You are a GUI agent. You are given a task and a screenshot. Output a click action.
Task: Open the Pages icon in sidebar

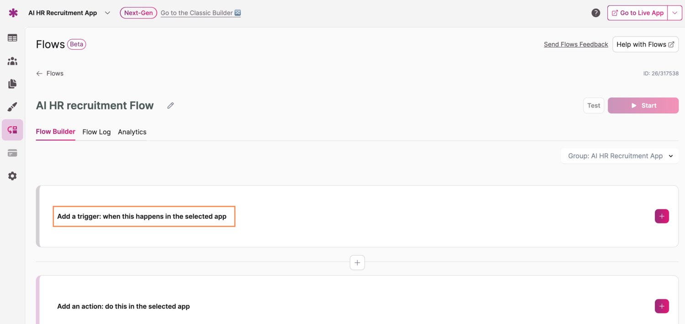12,84
